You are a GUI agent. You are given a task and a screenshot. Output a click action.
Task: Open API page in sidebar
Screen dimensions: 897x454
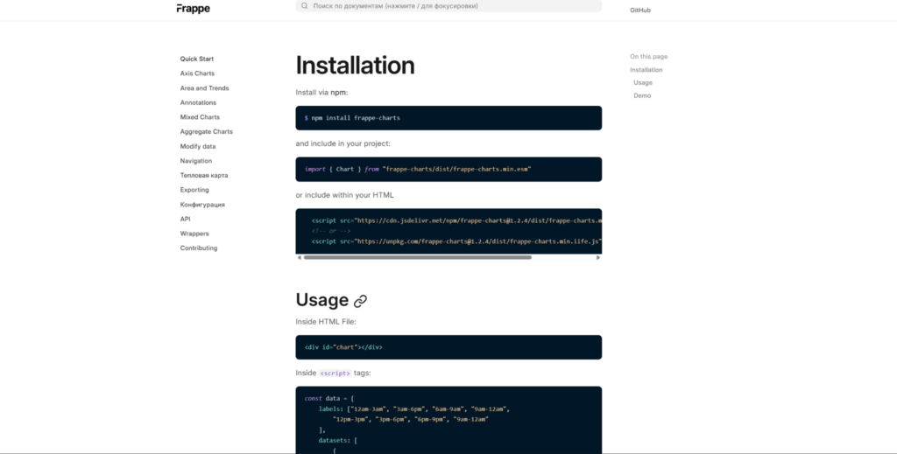186,219
